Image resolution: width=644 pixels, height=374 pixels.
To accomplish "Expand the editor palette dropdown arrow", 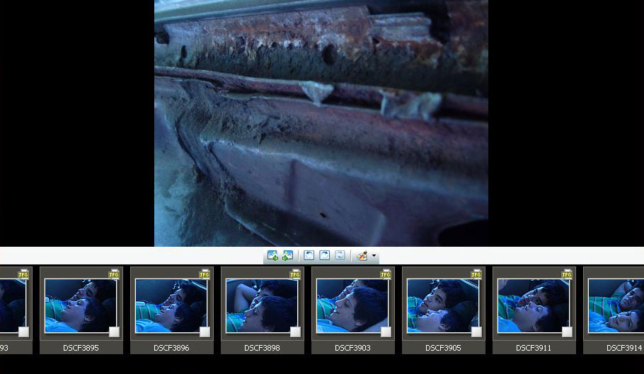I will click(x=374, y=256).
